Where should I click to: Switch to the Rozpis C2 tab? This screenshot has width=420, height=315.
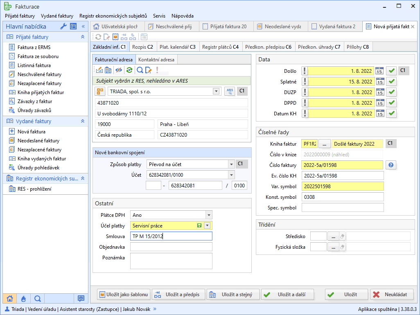coord(142,47)
